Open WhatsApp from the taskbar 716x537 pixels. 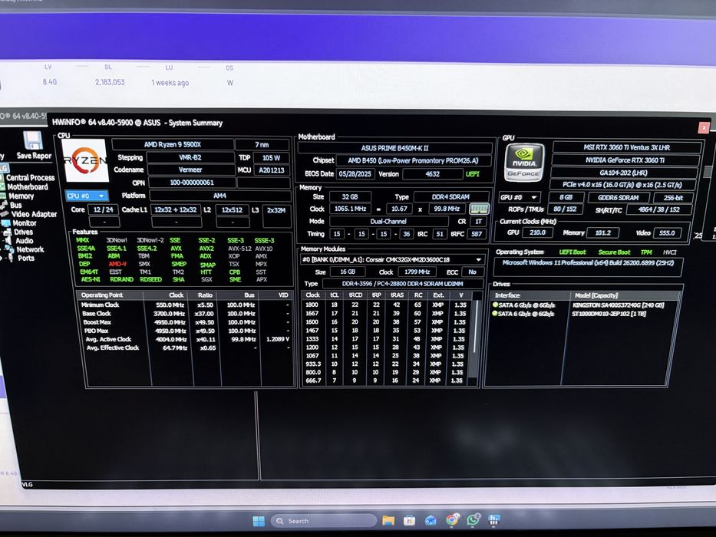tap(473, 519)
